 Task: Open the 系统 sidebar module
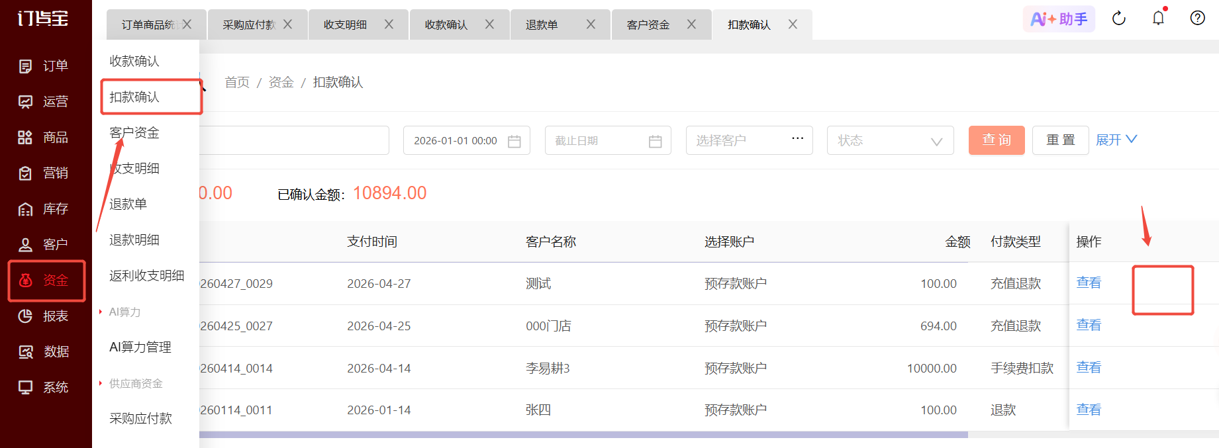(44, 388)
